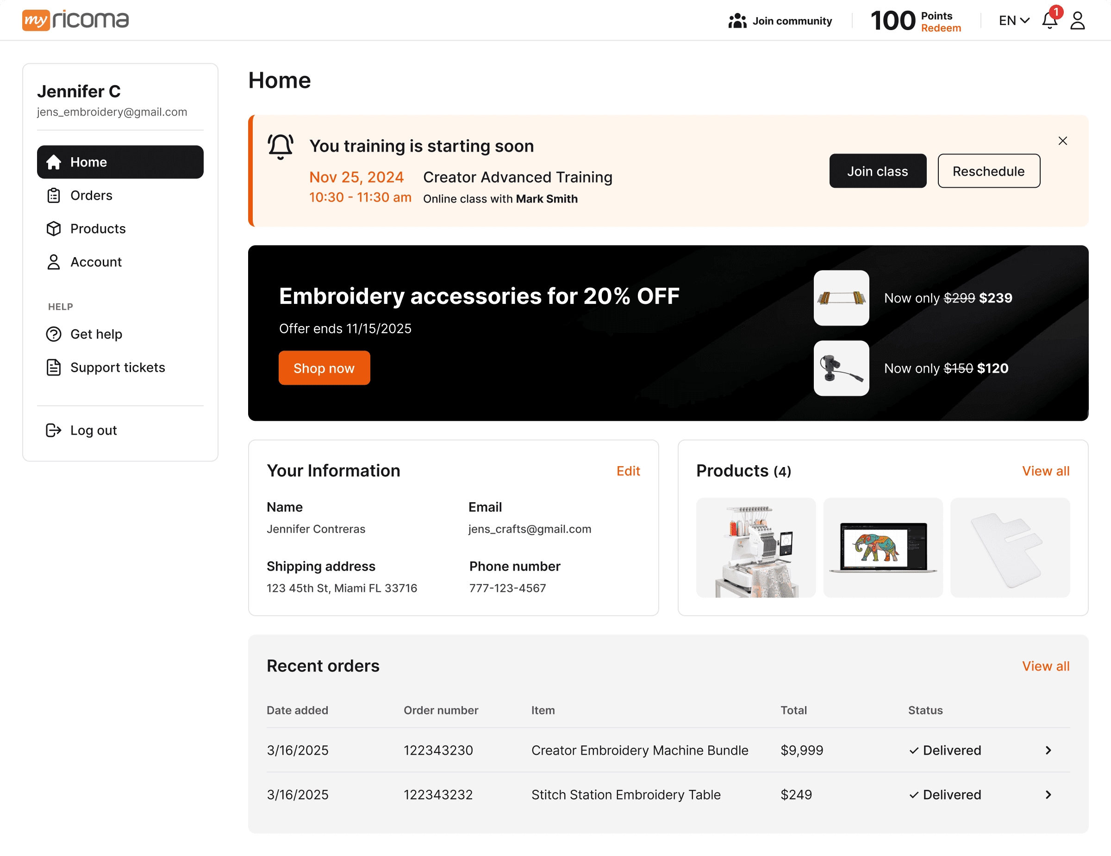The width and height of the screenshot is (1111, 856).
Task: Click the Log out arrow icon
Action: [53, 430]
